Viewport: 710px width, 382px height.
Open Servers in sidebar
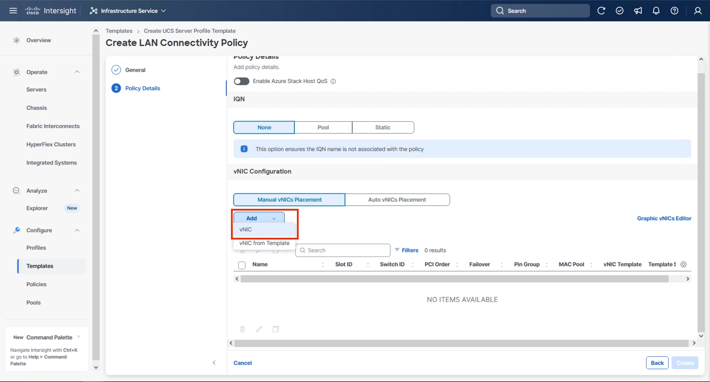[x=36, y=90]
